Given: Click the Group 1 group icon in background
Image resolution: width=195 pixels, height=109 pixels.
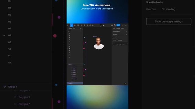Looking at the screenshot, I should [x=5, y=87].
